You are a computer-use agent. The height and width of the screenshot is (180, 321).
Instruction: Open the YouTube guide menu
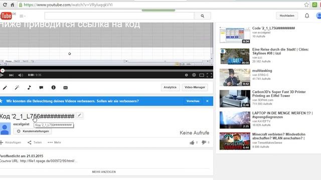tap(22, 16)
